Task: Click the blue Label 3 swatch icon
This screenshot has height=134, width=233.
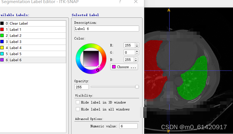Action: tap(2, 42)
